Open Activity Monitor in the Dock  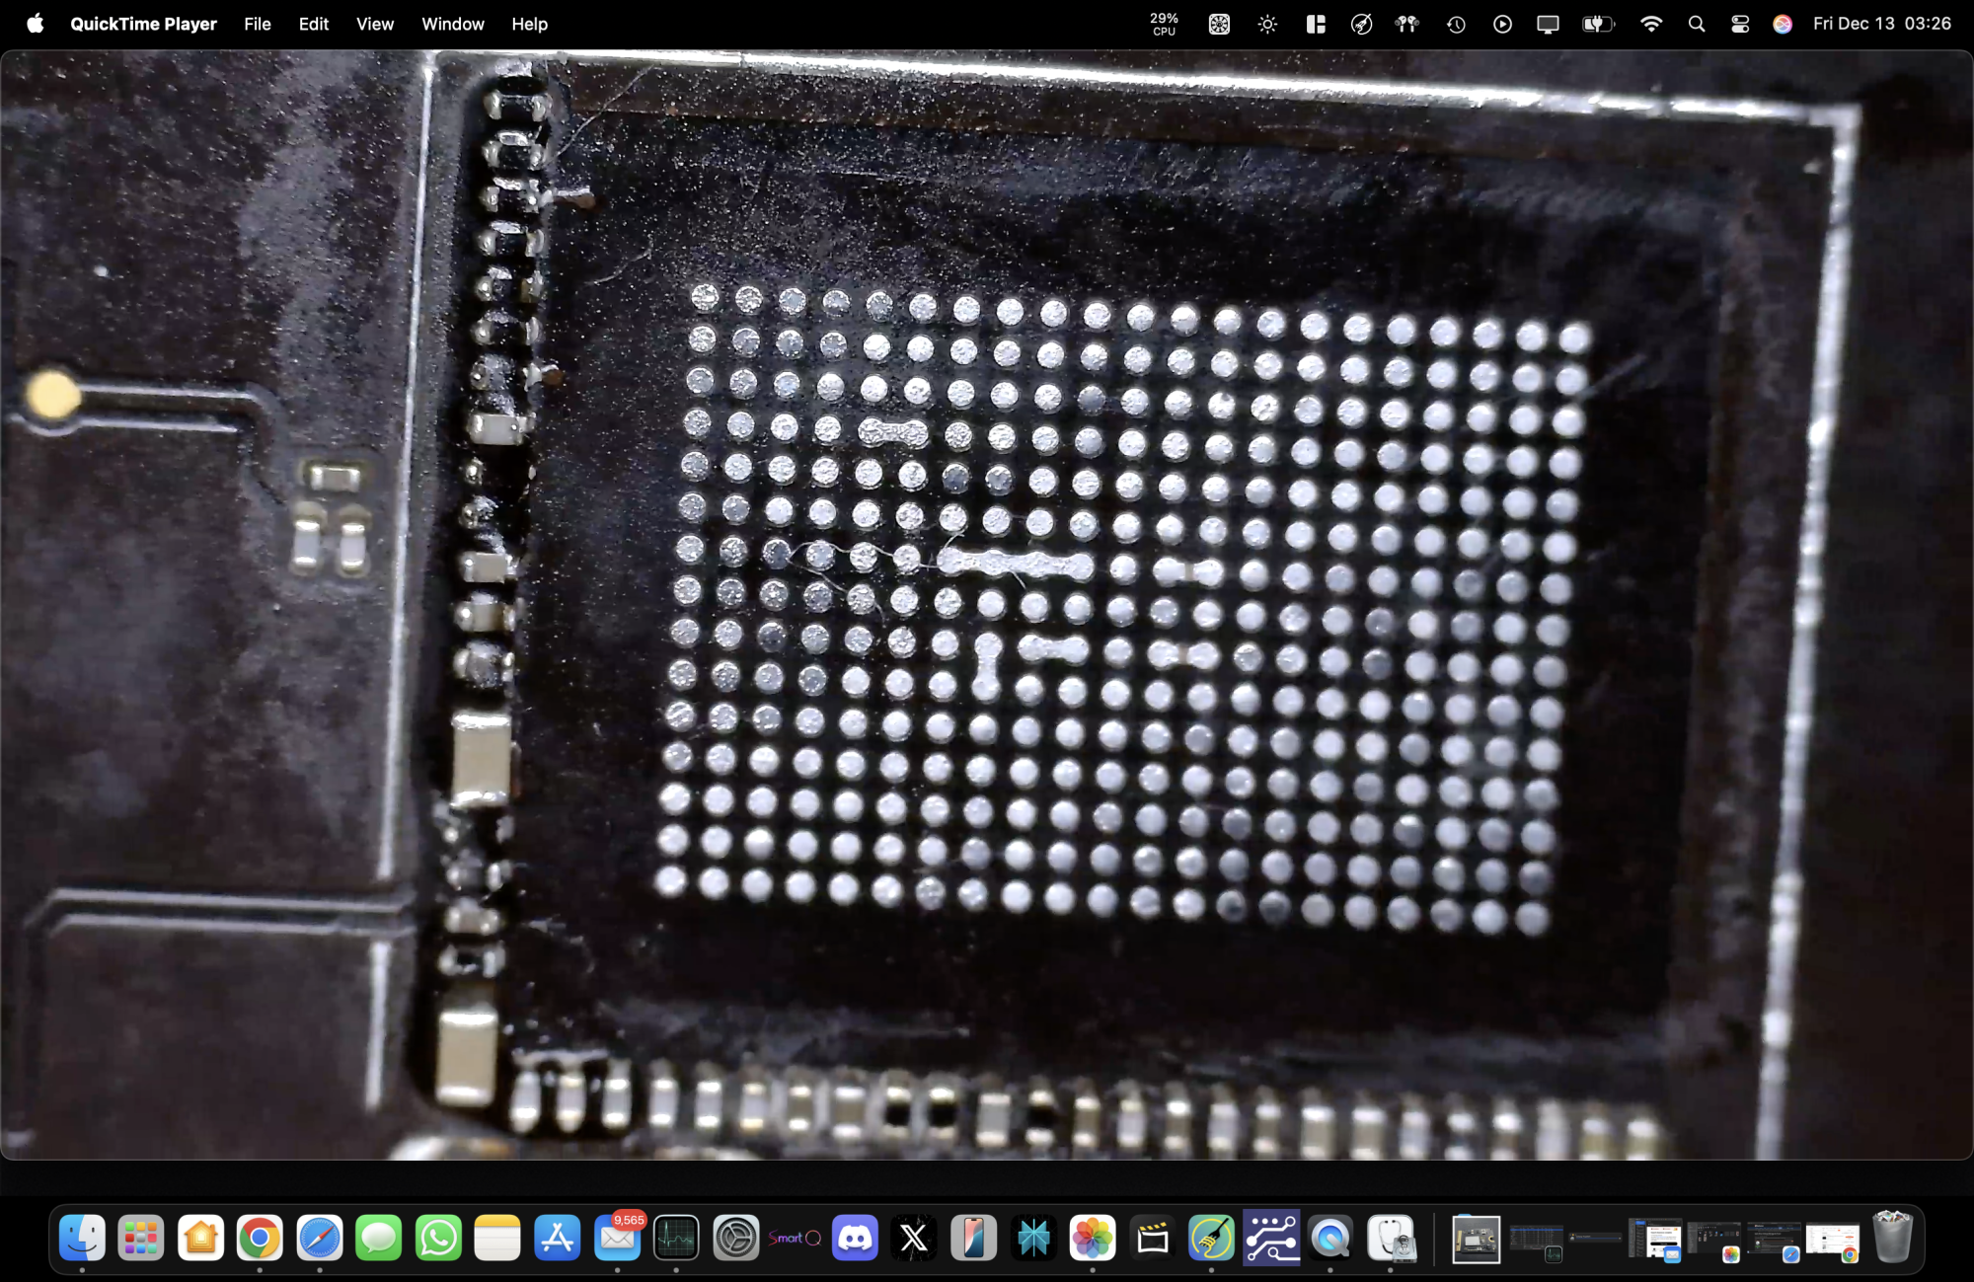coord(676,1238)
